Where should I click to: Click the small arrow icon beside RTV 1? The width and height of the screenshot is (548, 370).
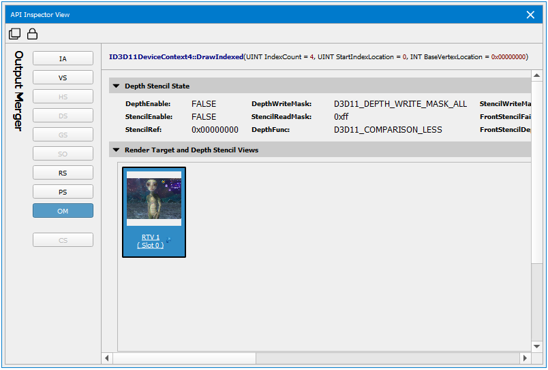(x=168, y=239)
